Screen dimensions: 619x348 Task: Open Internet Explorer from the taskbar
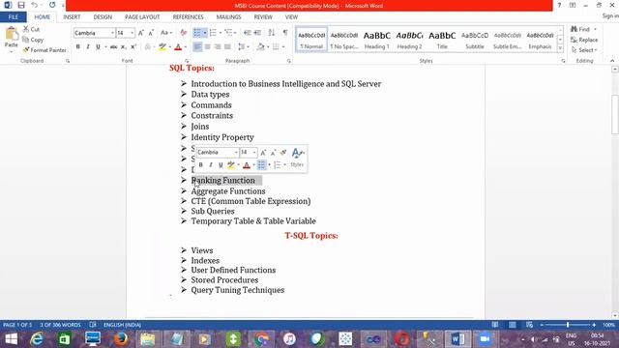tap(37, 339)
